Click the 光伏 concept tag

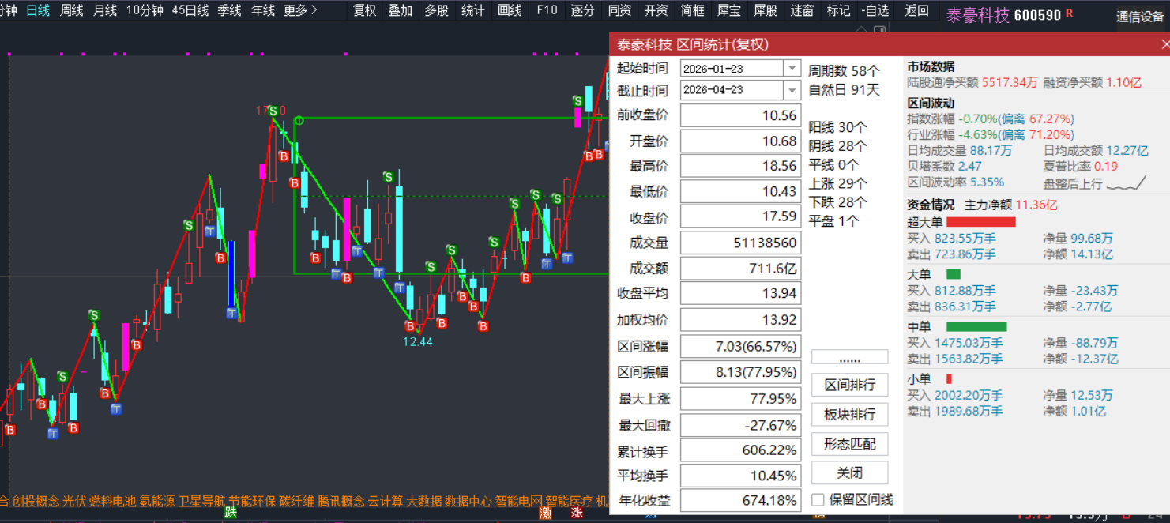(x=74, y=501)
